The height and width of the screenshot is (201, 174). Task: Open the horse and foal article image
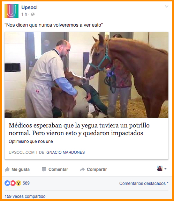coord(86,75)
